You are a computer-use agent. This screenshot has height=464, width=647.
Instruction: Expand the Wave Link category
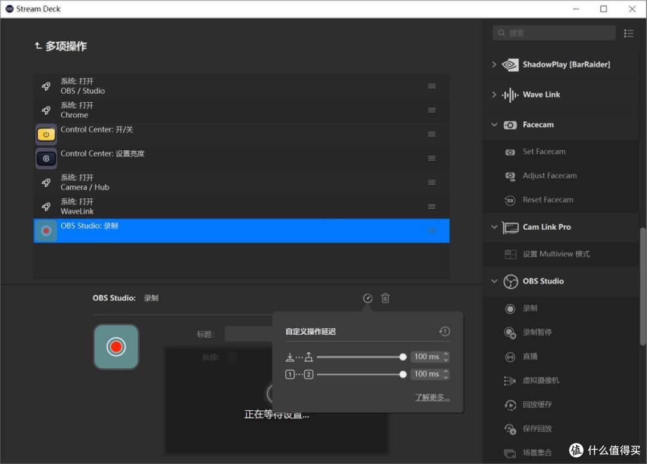494,94
